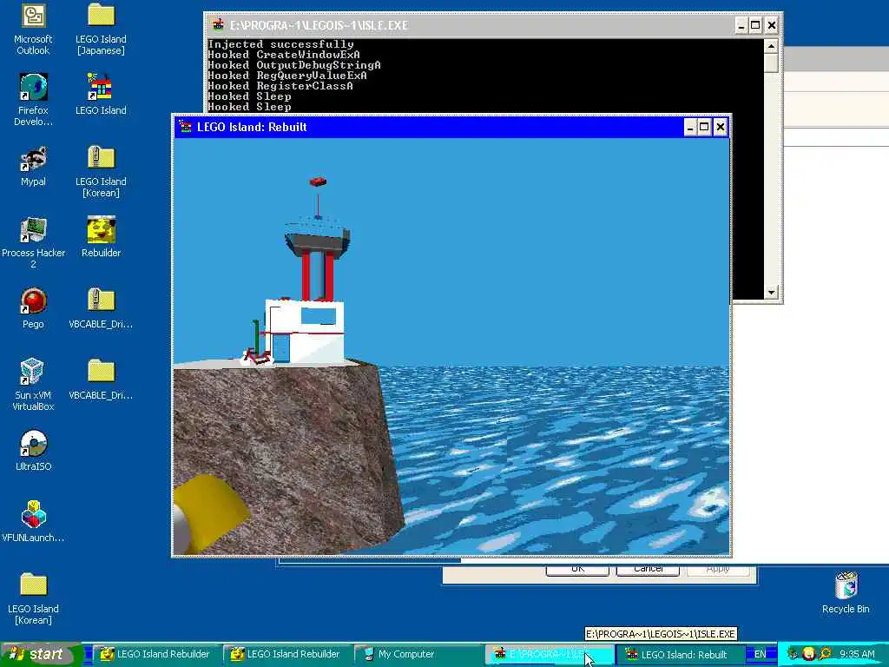Click the ISLE.EXE console title bar icon
Screen dimensions: 889x667
coord(218,25)
